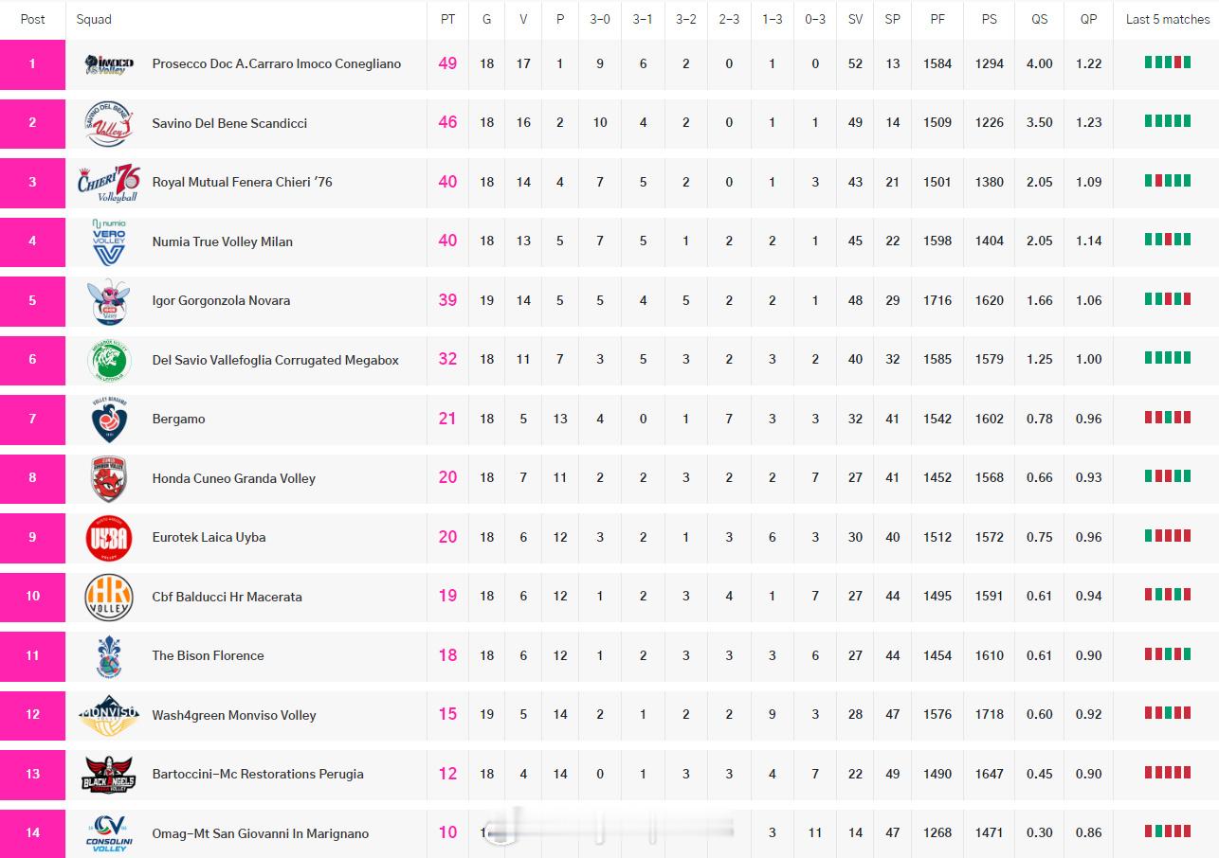Screen dimensions: 1219x858
Task: Click the Honda Cuneo Granda red cat logo
Action: point(109,478)
